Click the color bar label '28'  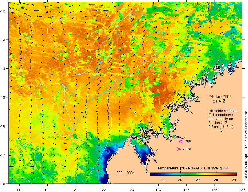pos(216,180)
